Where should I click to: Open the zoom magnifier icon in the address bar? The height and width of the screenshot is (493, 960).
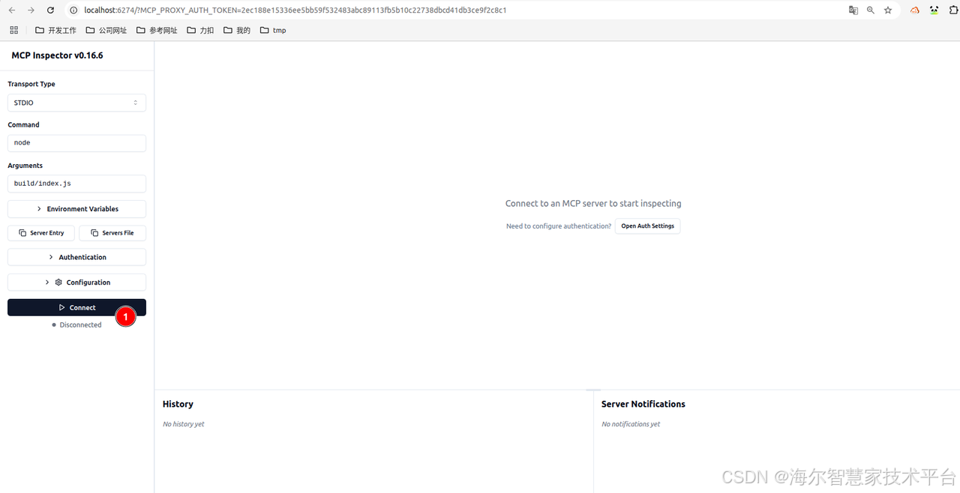871,10
